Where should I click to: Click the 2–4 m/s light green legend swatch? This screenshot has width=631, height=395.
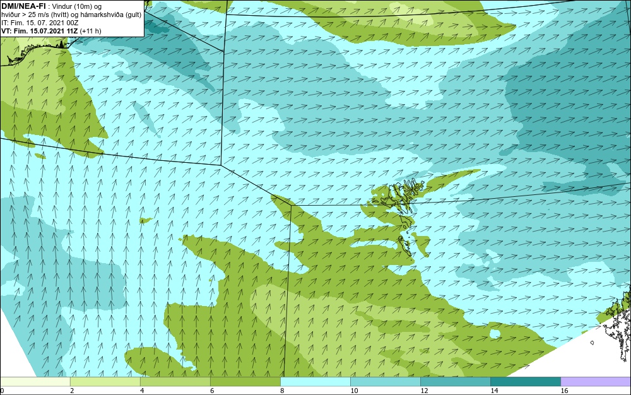[x=105, y=382]
